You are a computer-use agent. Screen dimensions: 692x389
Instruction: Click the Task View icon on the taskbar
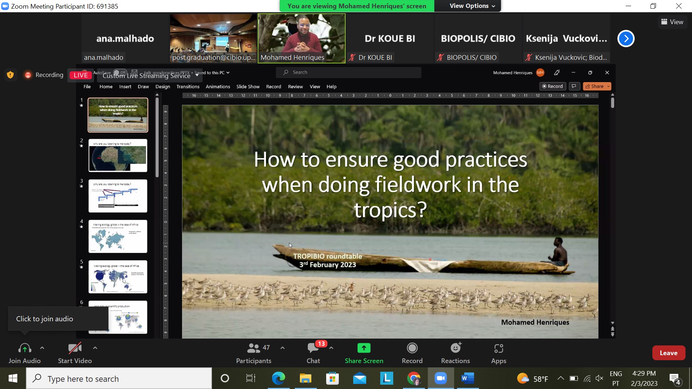pyautogui.click(x=251, y=379)
